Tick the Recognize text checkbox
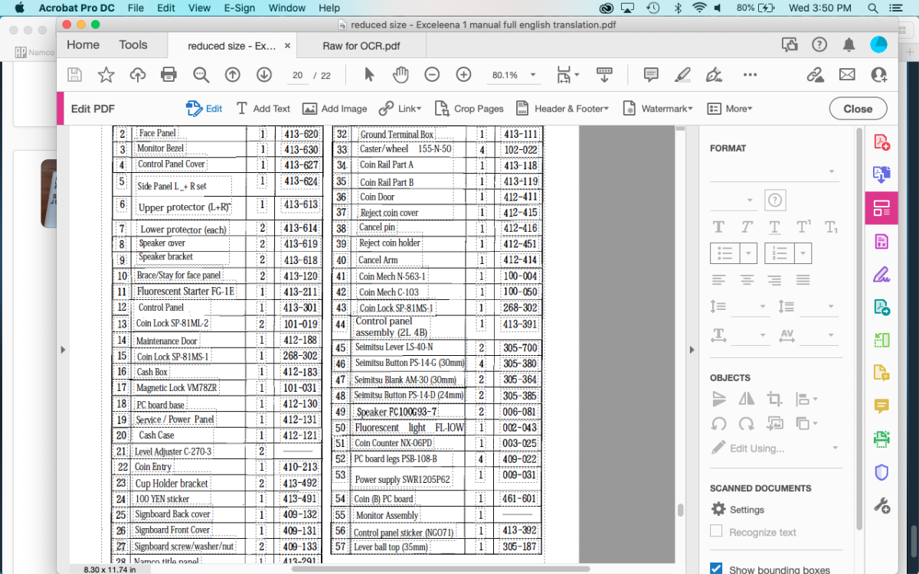Screen dimensions: 919x574 [x=716, y=532]
